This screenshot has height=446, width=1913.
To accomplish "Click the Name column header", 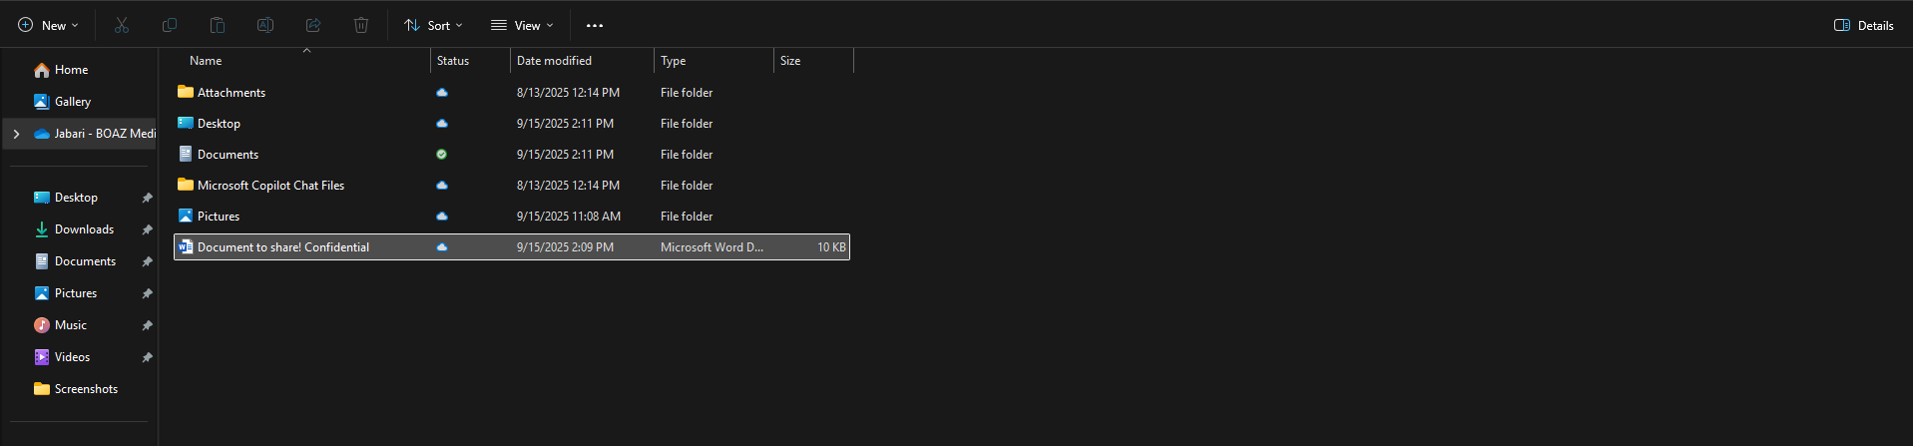I will tap(206, 61).
